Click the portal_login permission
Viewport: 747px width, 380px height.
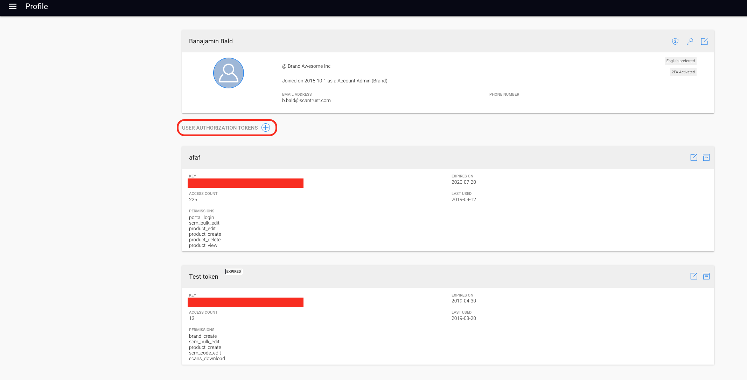tap(201, 217)
